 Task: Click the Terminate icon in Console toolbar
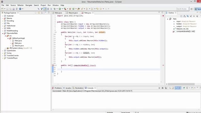(159, 88)
